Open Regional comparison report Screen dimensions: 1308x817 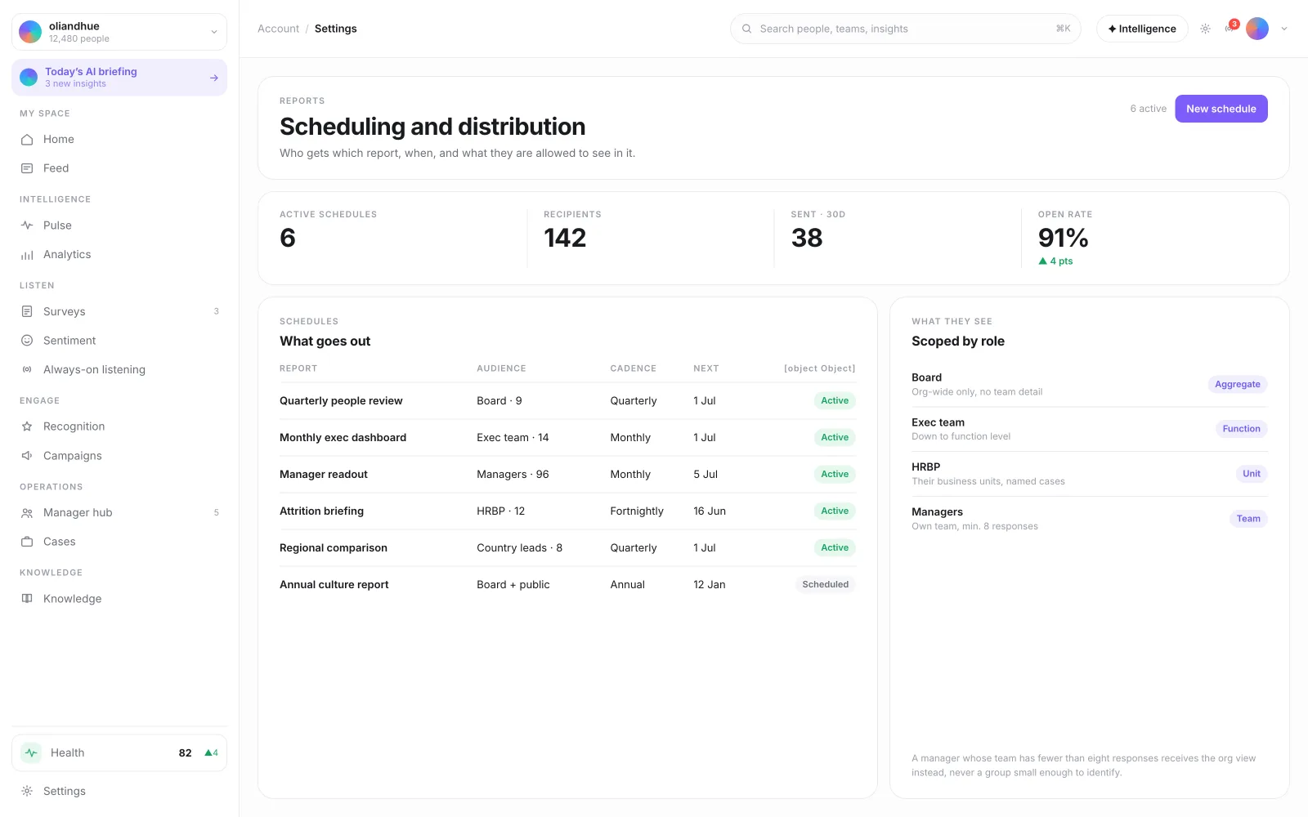(x=567, y=548)
